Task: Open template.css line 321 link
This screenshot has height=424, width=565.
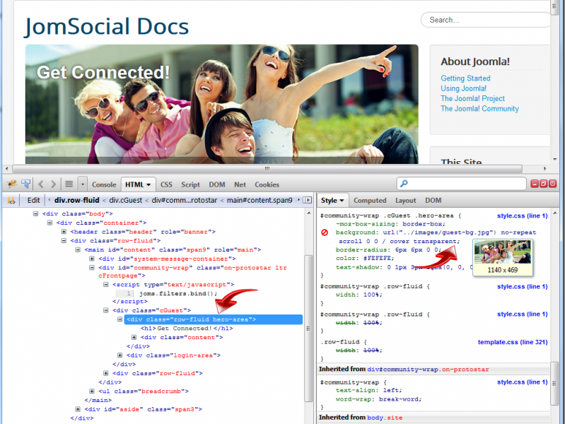Action: pyautogui.click(x=513, y=342)
